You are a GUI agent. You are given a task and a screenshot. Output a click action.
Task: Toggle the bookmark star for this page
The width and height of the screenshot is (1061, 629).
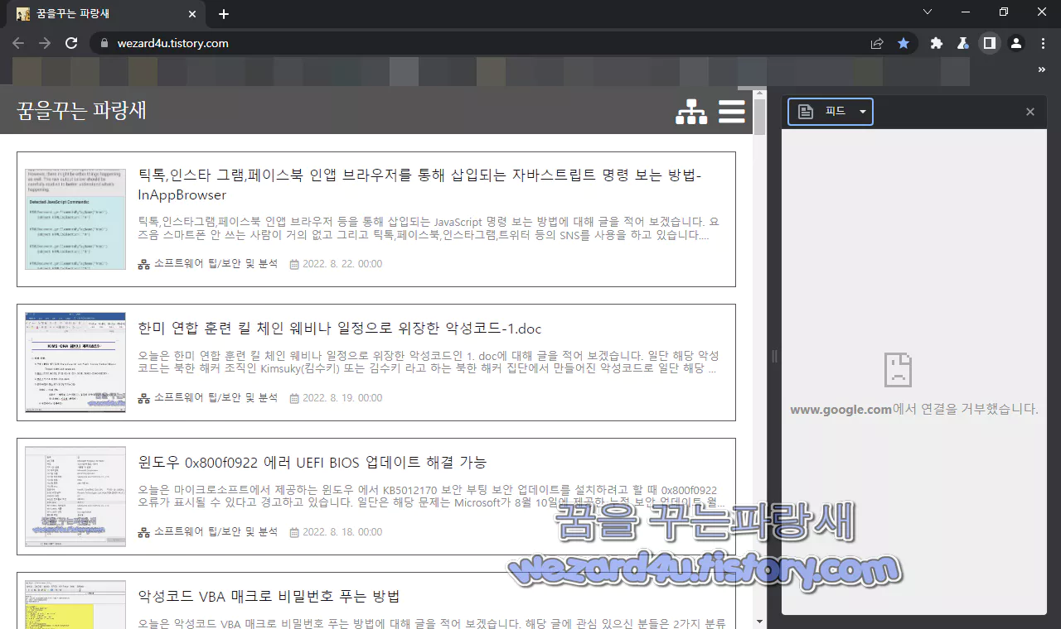point(904,43)
